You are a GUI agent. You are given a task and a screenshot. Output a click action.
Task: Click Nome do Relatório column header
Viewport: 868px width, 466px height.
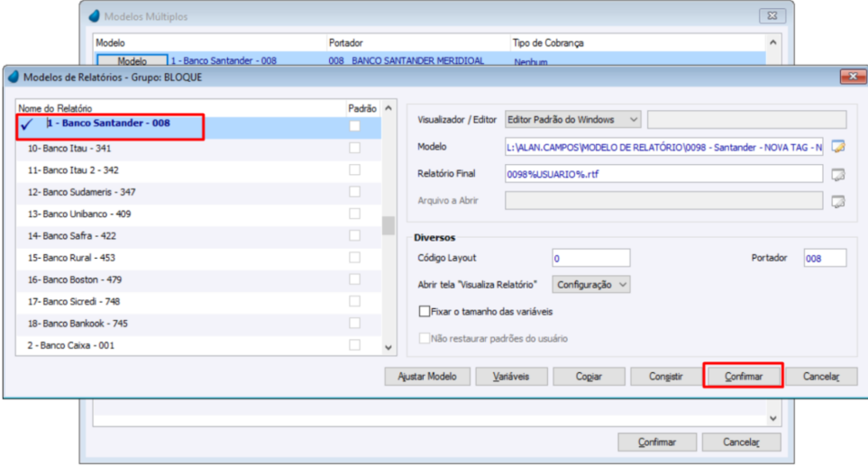(x=180, y=108)
